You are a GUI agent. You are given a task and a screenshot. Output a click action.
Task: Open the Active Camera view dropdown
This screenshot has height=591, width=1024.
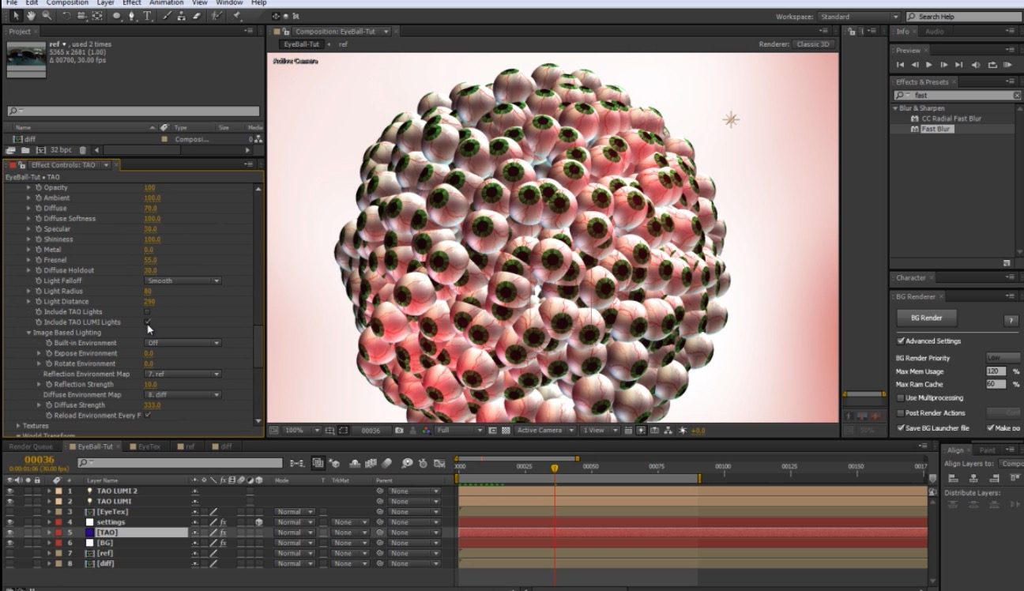[545, 431]
